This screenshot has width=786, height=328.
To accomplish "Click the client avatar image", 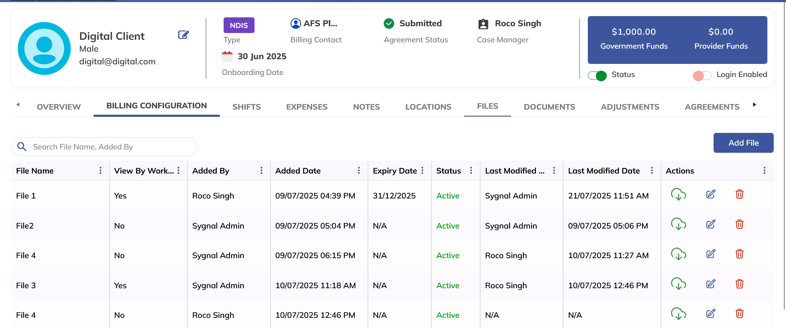I will [x=44, y=49].
